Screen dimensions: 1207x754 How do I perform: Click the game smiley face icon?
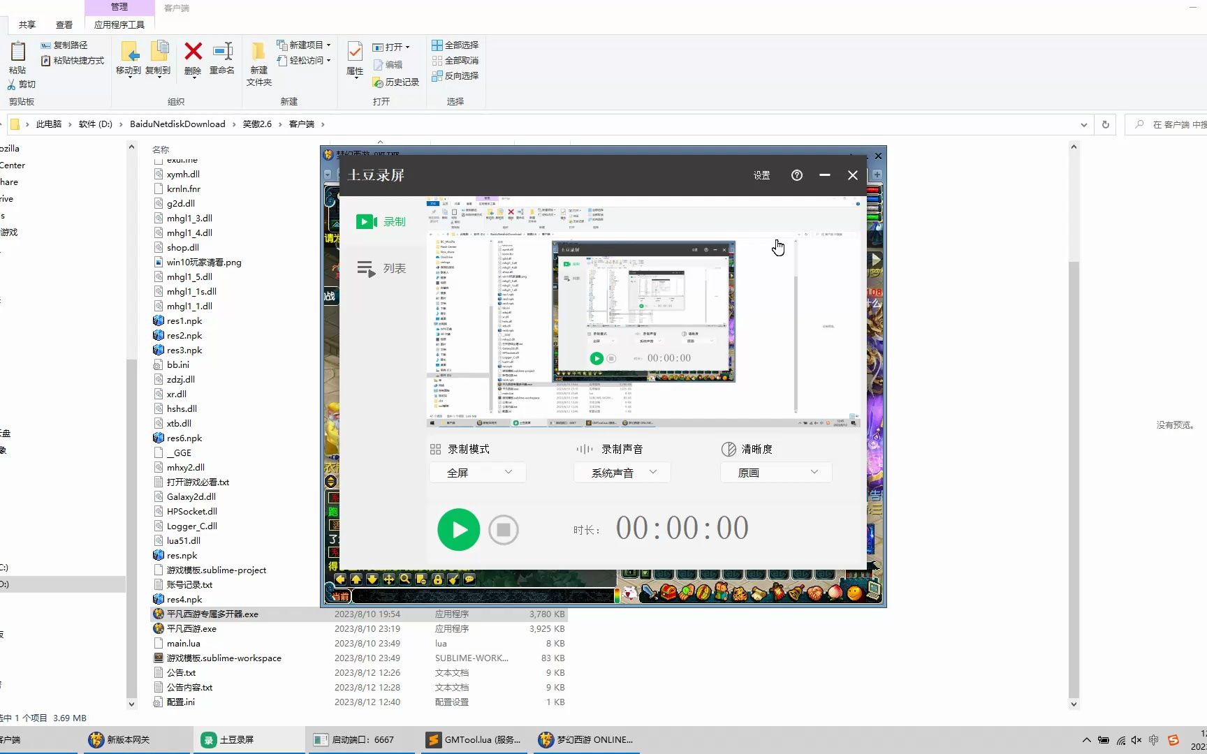[854, 593]
